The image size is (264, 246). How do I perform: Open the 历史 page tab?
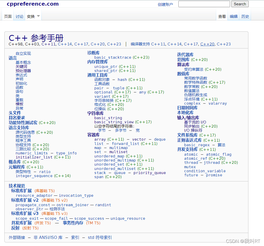click(x=245, y=16)
